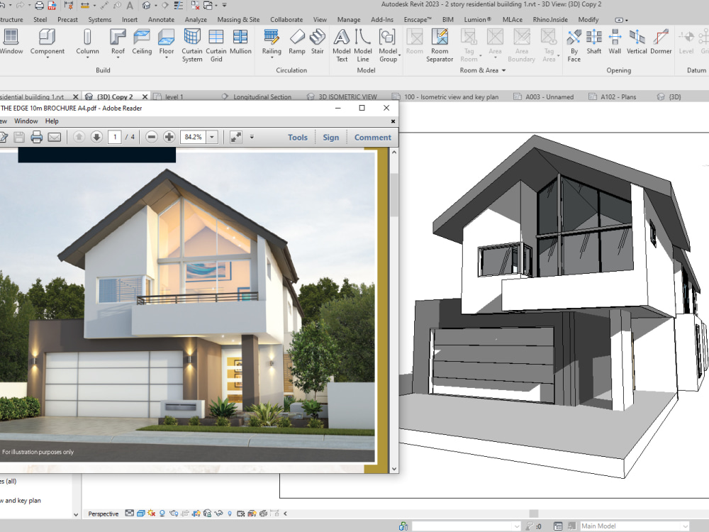Activate the Stair tool in Circulation
This screenshot has height=532, width=709.
point(317,43)
